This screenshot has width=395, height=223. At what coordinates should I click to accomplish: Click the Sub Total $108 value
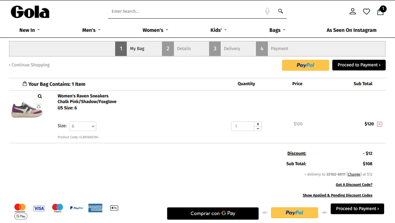tap(368, 164)
